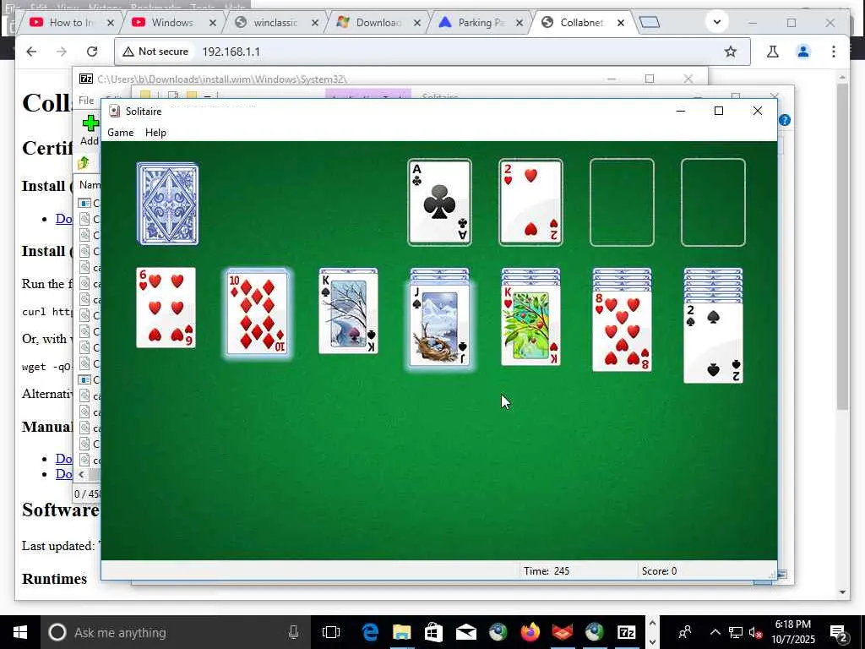Viewport: 865px width, 649px height.
Task: Open the Game menu in Solitaire
Action: pyautogui.click(x=120, y=133)
